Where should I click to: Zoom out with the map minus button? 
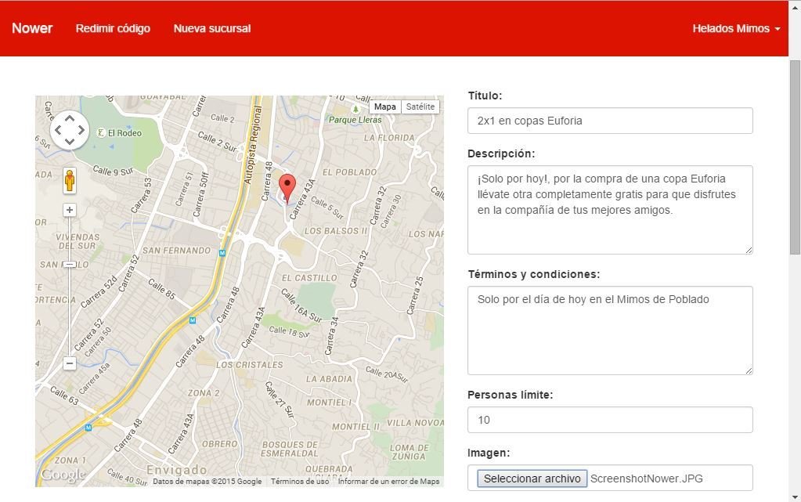coord(70,363)
